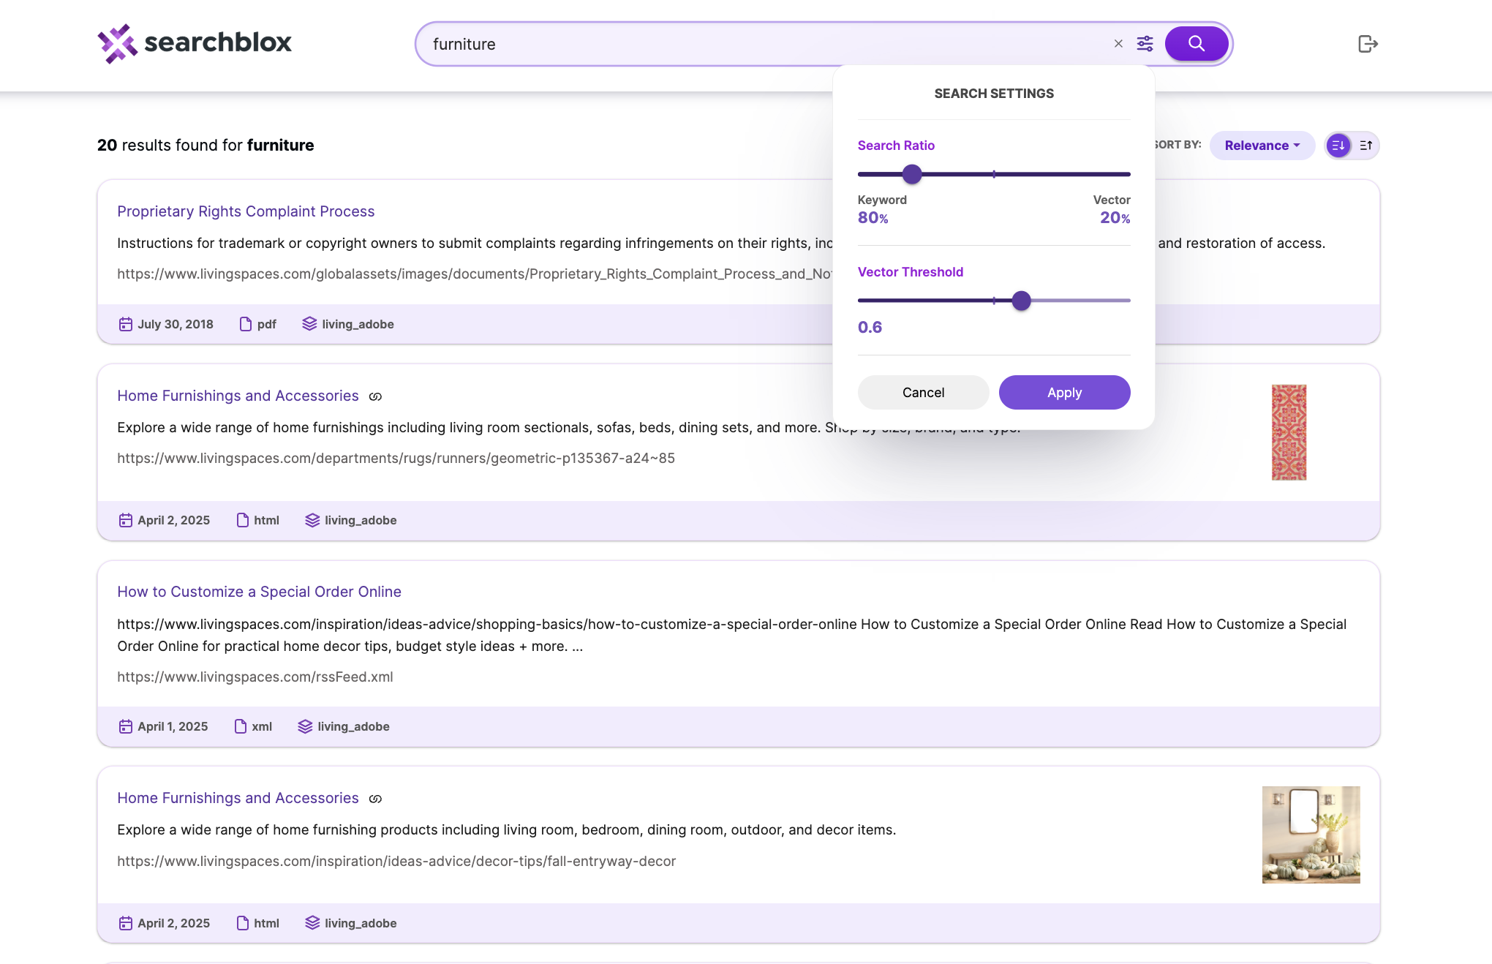The image size is (1492, 964).
Task: Open search settings filter icon
Action: [x=1145, y=44]
